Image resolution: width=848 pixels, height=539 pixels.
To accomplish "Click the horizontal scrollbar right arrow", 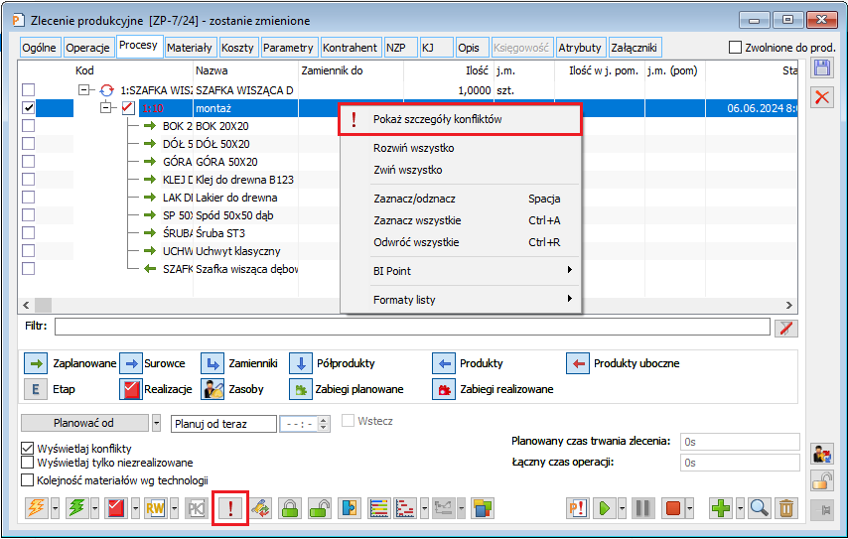I will (x=789, y=306).
